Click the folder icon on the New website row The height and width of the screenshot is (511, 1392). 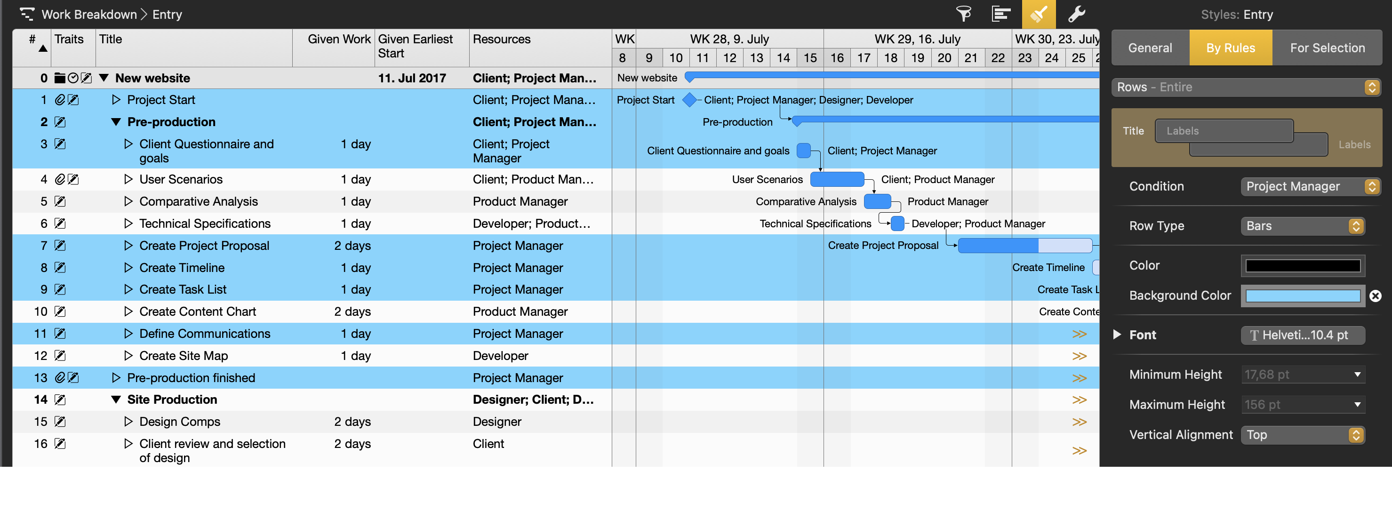[59, 78]
